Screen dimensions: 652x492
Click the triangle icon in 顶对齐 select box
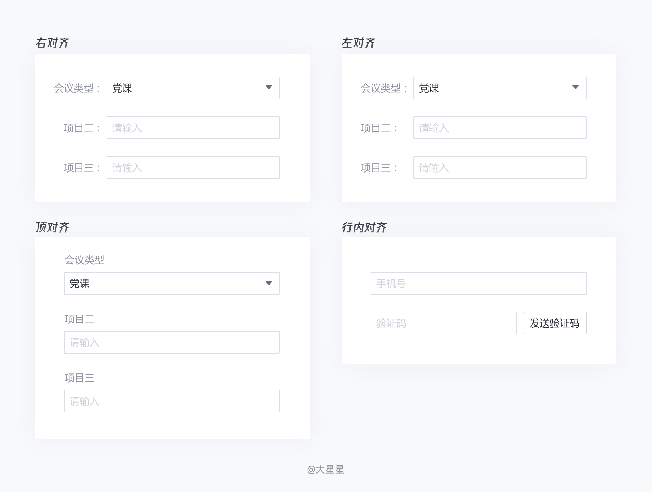269,283
